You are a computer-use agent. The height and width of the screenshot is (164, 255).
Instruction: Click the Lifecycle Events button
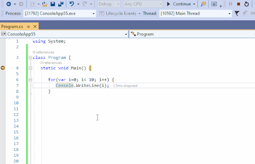click(118, 14)
